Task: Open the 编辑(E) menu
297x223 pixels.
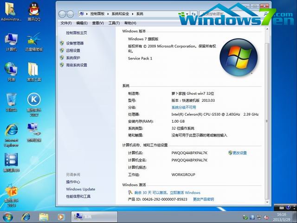Action: [x=82, y=23]
